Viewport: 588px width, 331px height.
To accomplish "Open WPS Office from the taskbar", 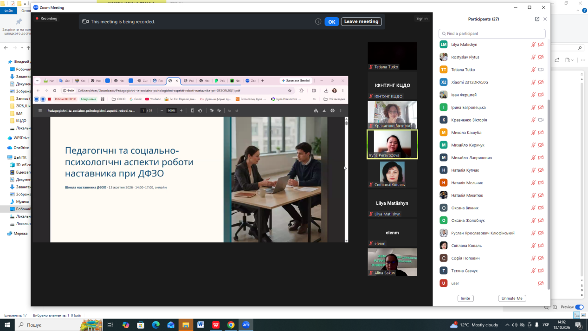I will (x=216, y=325).
